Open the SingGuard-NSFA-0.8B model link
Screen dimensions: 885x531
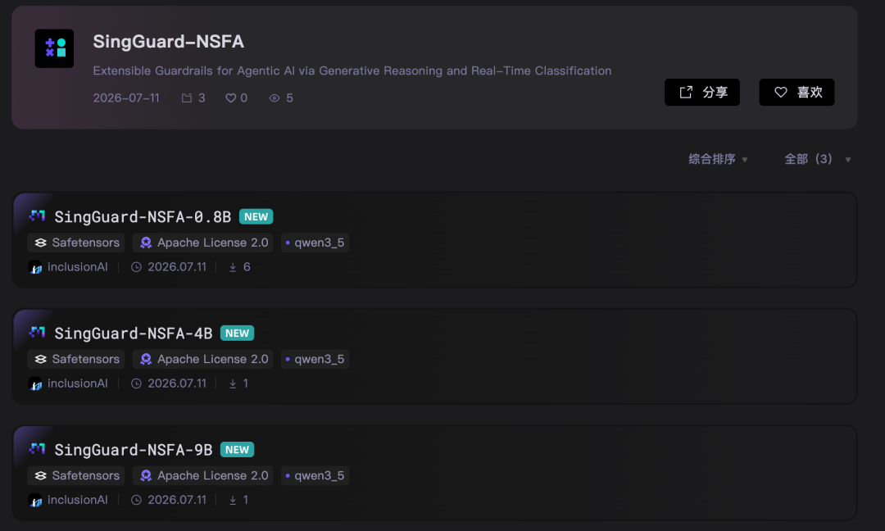point(143,216)
